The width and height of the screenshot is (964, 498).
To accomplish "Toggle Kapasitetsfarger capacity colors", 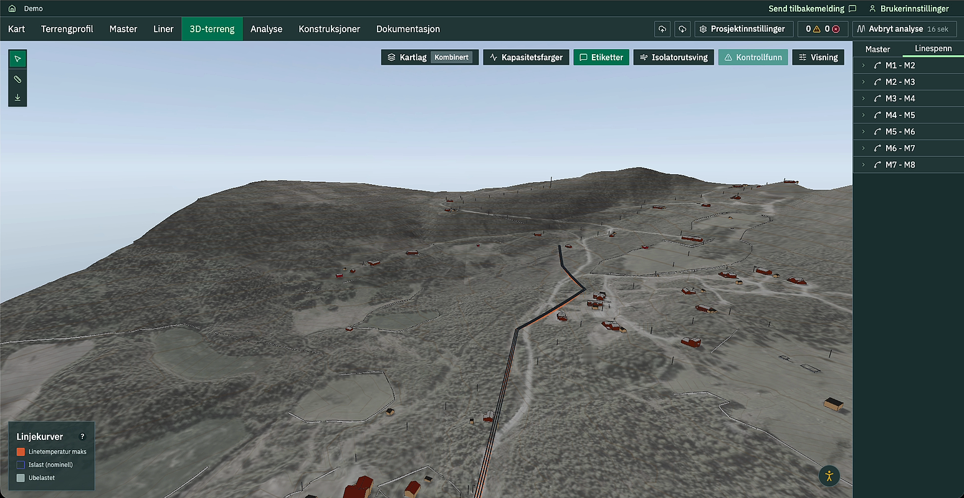I will 526,57.
